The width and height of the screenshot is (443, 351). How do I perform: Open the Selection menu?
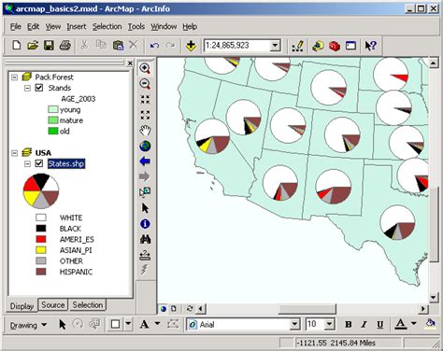[107, 27]
